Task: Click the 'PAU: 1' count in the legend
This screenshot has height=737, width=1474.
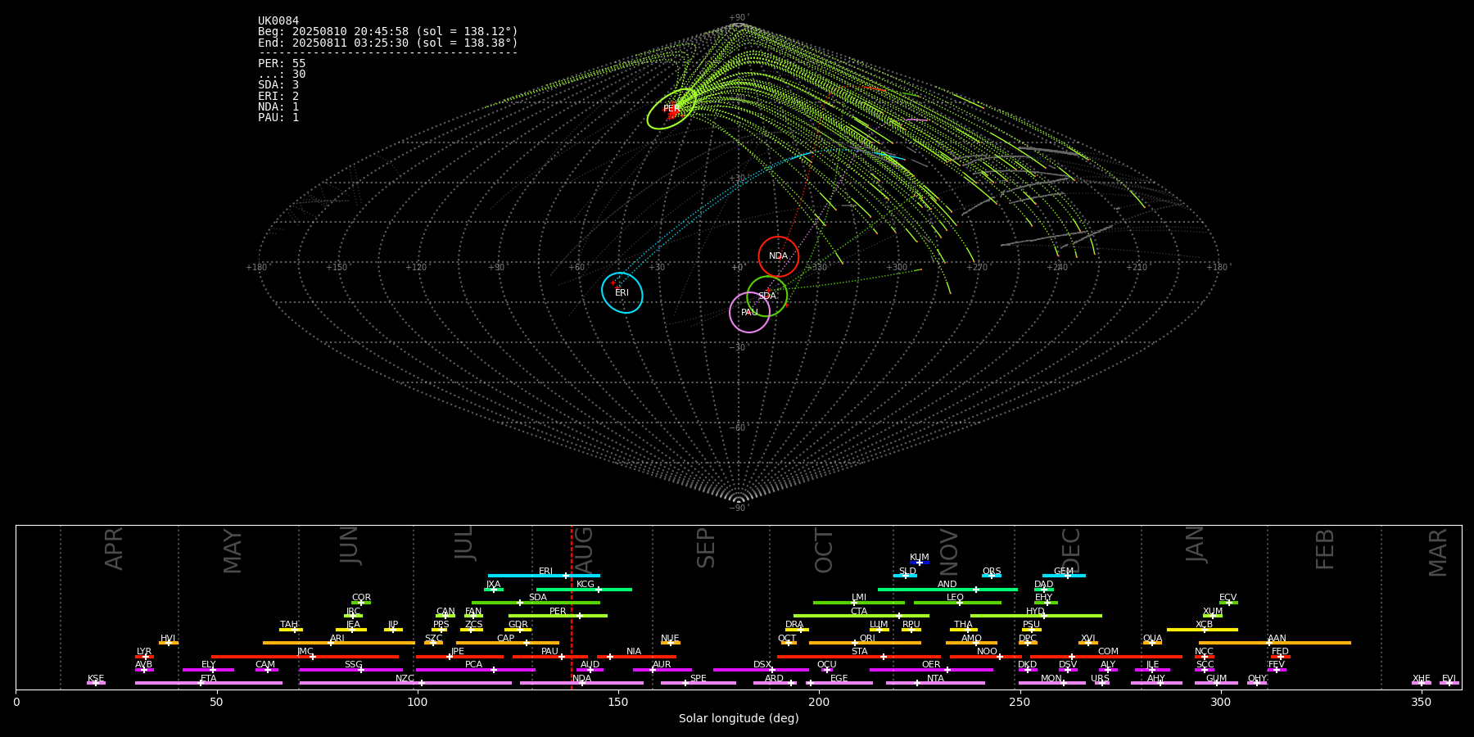Action: tap(278, 117)
